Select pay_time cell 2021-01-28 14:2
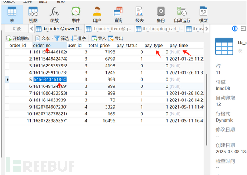The height and width of the screenshot is (175, 247). pos(186,100)
